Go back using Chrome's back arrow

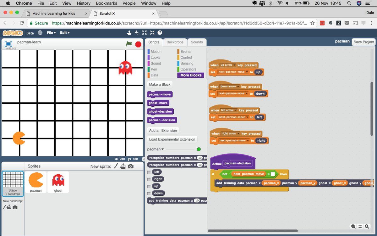5,23
